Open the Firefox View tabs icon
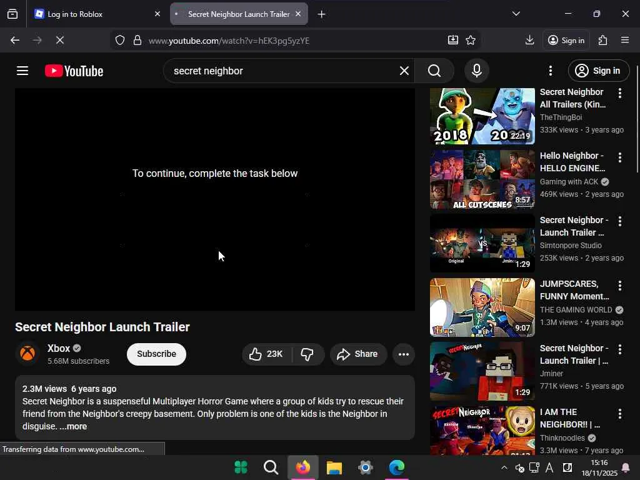This screenshot has height=480, width=640. [x=12, y=14]
